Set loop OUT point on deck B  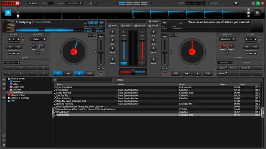tap(255, 47)
